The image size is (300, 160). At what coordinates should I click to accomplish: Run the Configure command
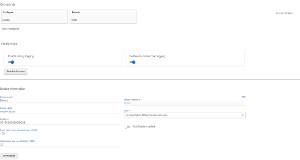click(x=34, y=16)
